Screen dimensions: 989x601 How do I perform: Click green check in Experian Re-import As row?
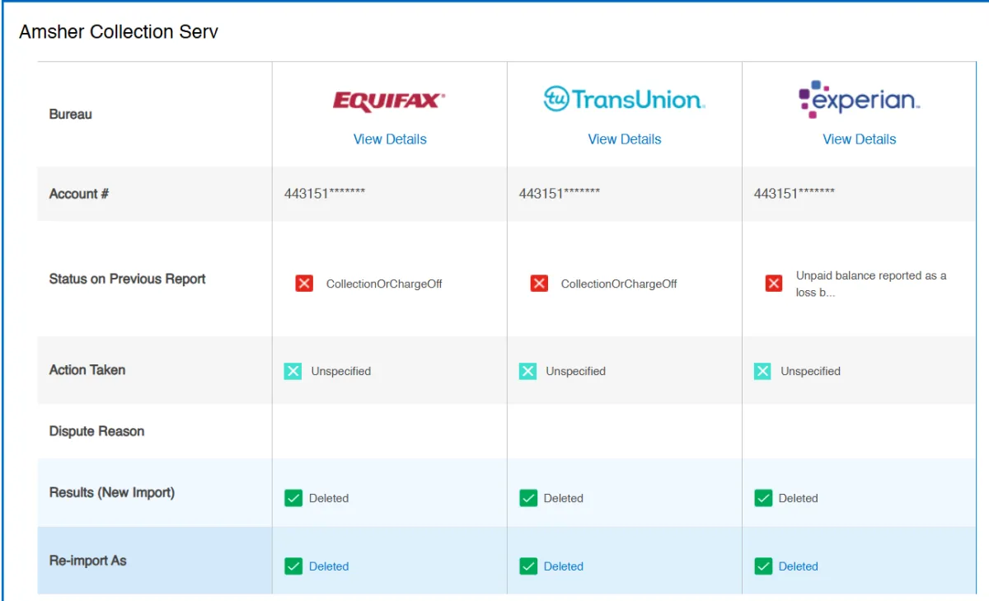point(763,566)
